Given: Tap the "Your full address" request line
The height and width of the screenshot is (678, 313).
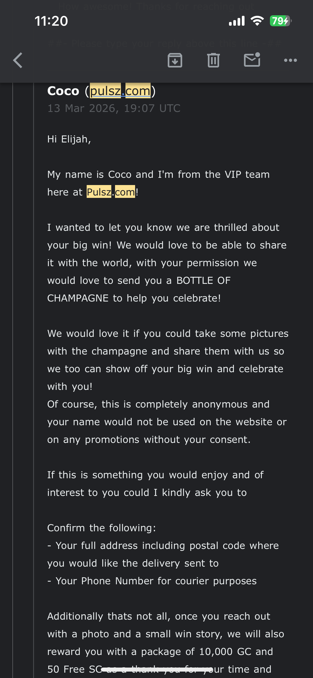Looking at the screenshot, I should pyautogui.click(x=167, y=545).
